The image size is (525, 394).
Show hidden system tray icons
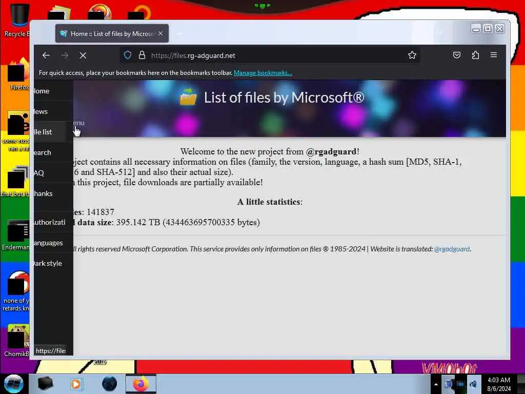[436, 384]
